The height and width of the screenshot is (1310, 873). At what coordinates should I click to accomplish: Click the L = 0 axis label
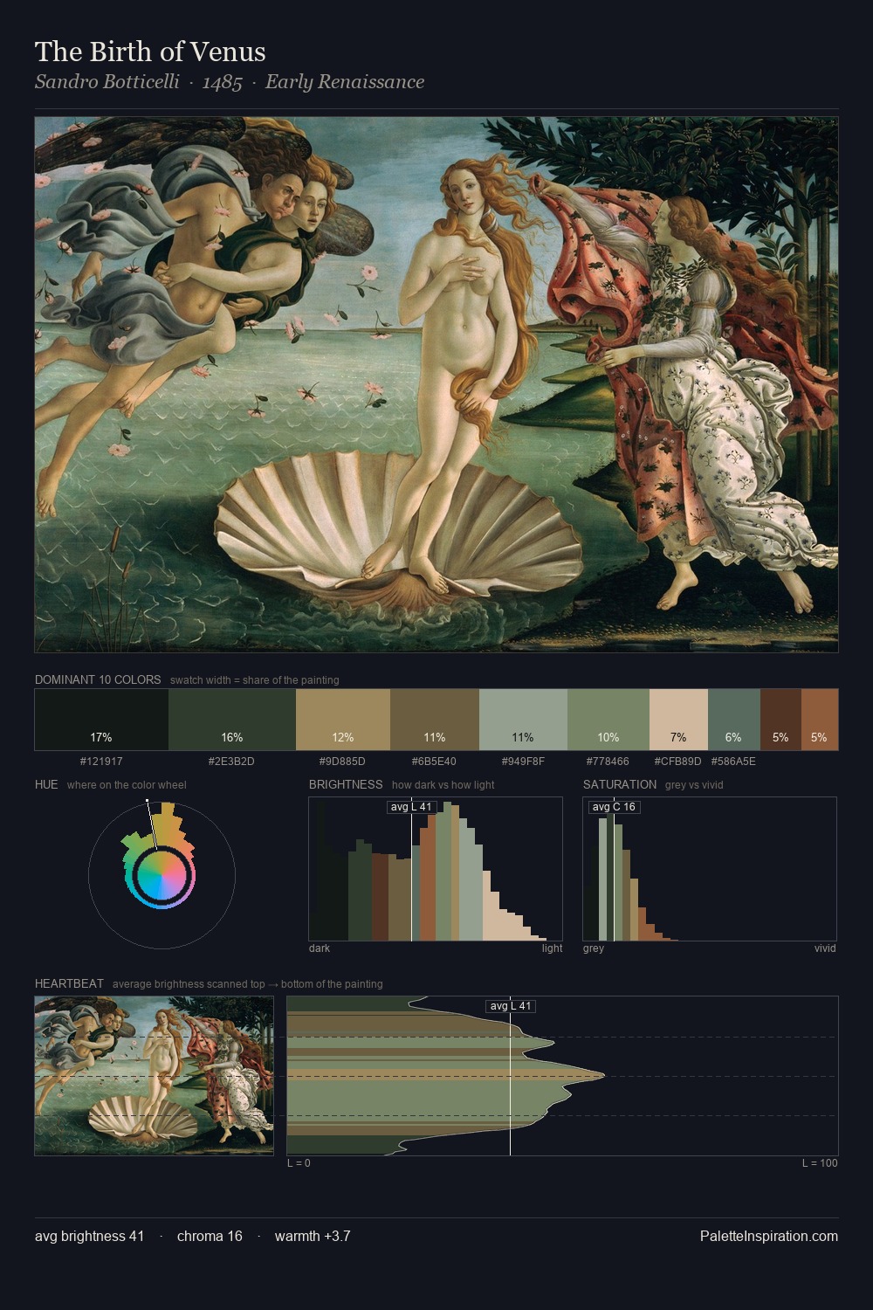[299, 1163]
